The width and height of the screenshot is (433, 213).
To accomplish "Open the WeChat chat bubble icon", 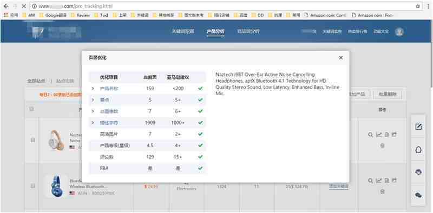I will pos(418,195).
